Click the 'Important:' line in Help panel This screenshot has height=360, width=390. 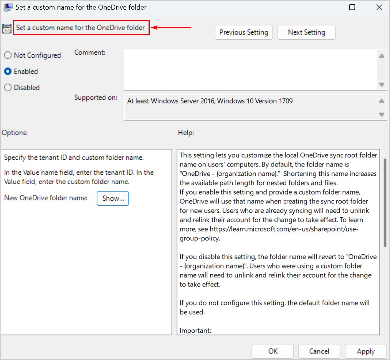click(x=195, y=330)
